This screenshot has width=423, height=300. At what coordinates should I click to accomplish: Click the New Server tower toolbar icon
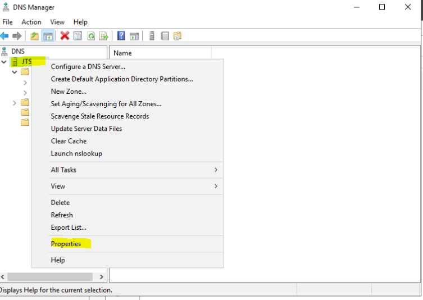(152, 36)
